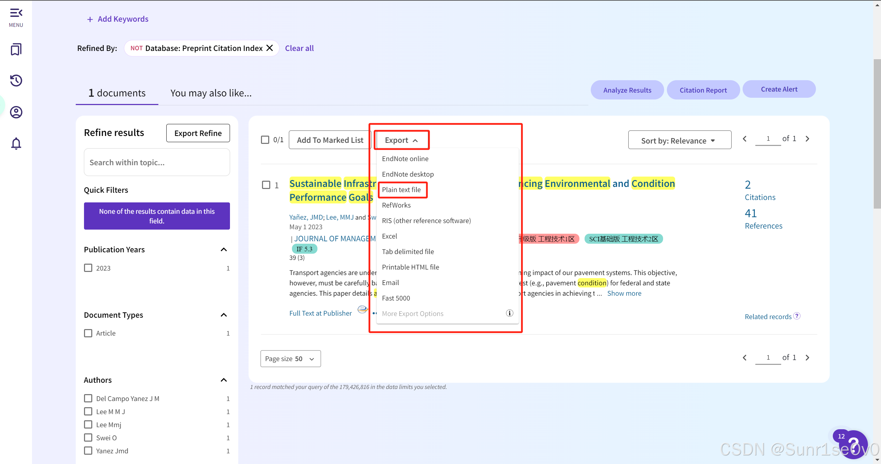Click the info icon next to More Export Options
881x464 pixels.
509,313
